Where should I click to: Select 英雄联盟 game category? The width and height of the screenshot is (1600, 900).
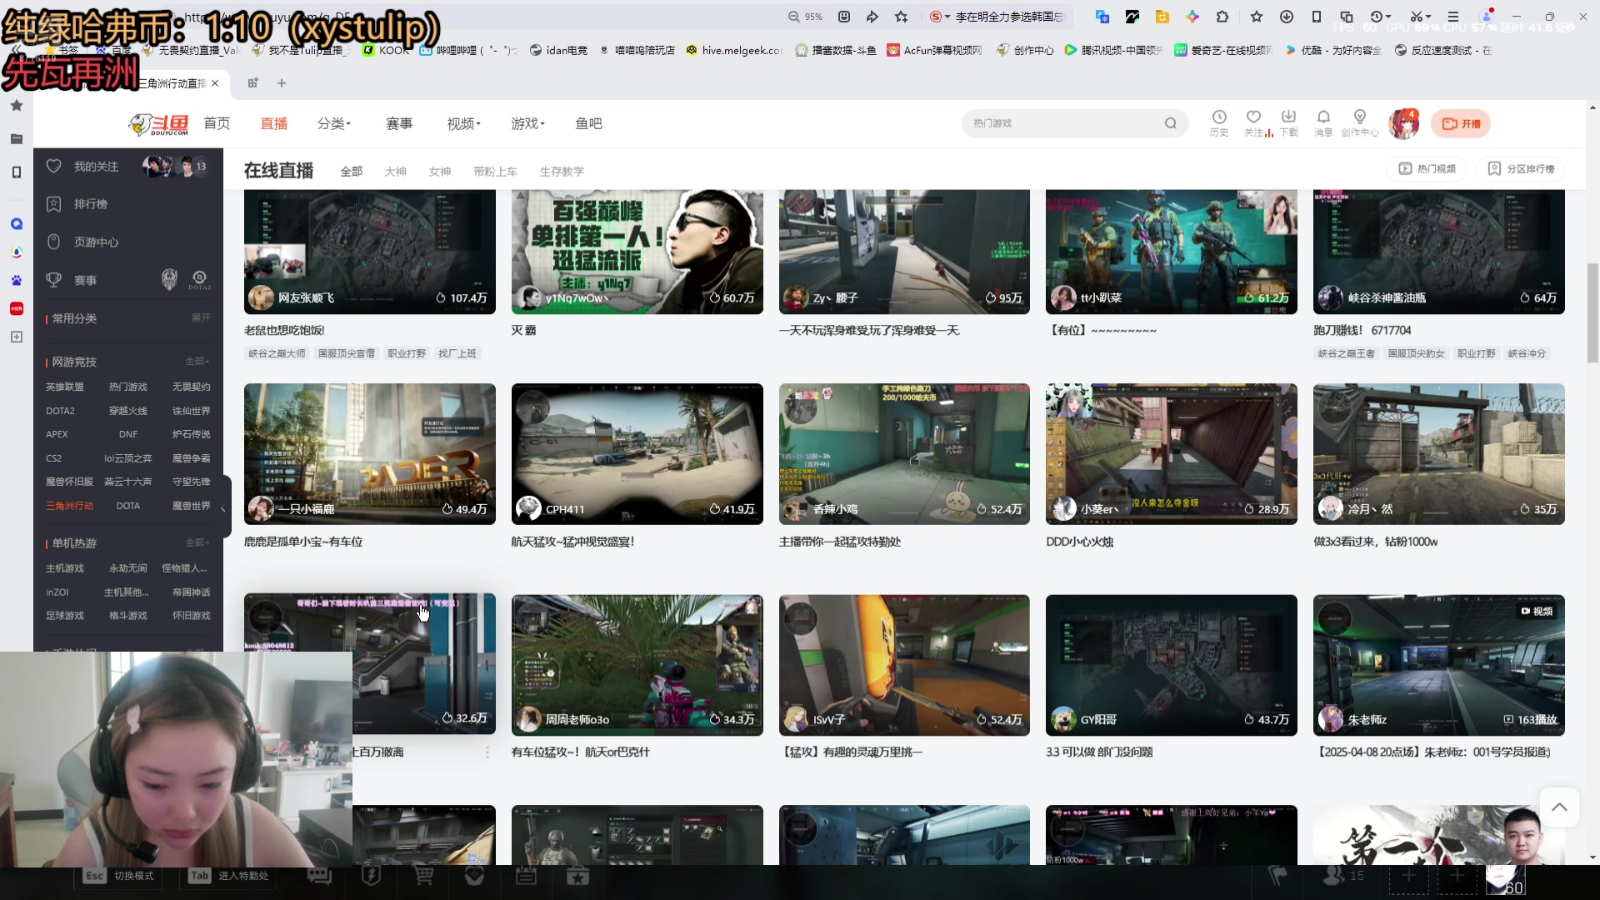64,387
